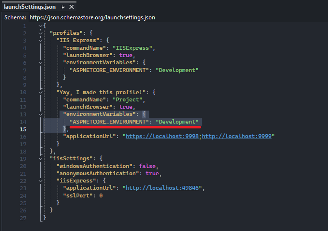Collapse environmentVariables block on line 13
The width and height of the screenshot is (328, 231).
[41, 114]
